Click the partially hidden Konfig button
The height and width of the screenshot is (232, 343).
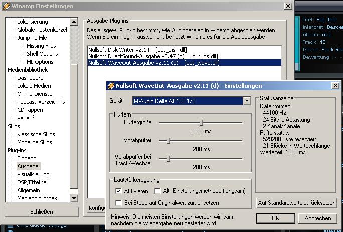[96, 208]
